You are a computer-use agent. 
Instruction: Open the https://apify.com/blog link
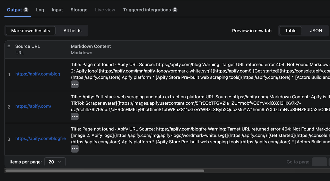click(38, 74)
